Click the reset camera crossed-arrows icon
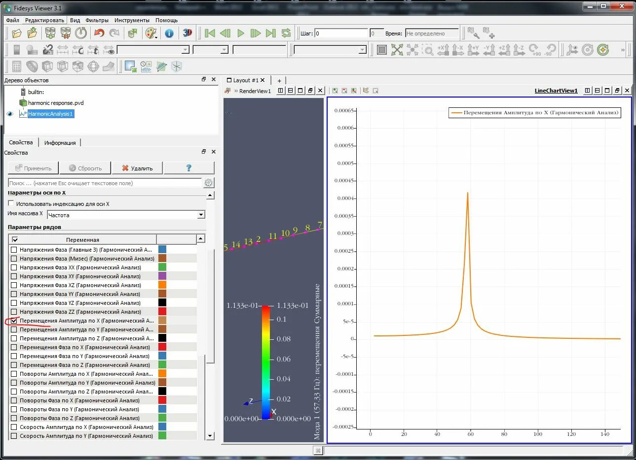 (x=397, y=50)
